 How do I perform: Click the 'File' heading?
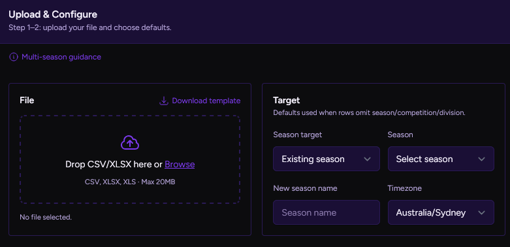coord(27,101)
